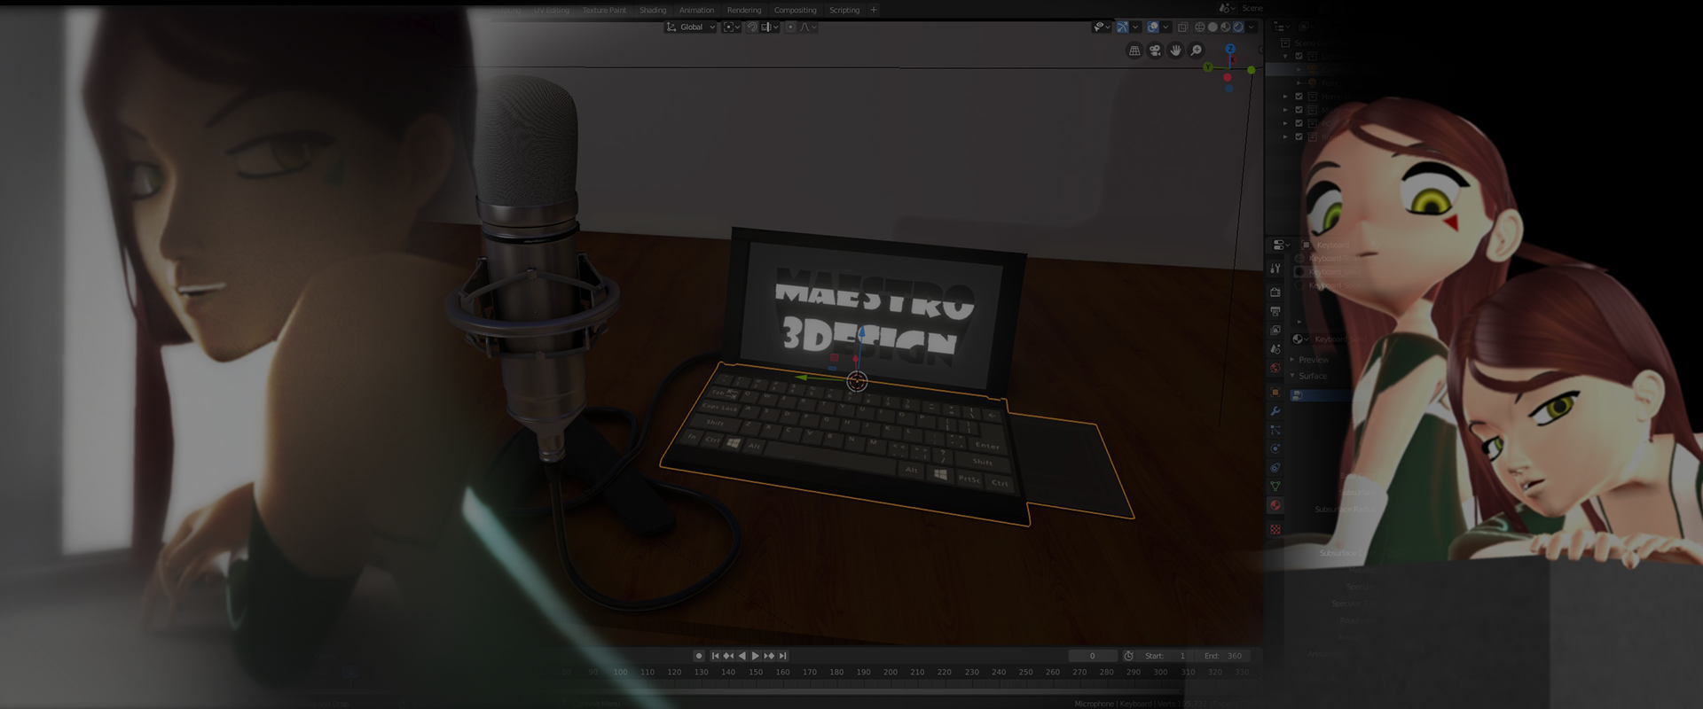
Task: Select solid viewport shading
Action: click(1213, 27)
